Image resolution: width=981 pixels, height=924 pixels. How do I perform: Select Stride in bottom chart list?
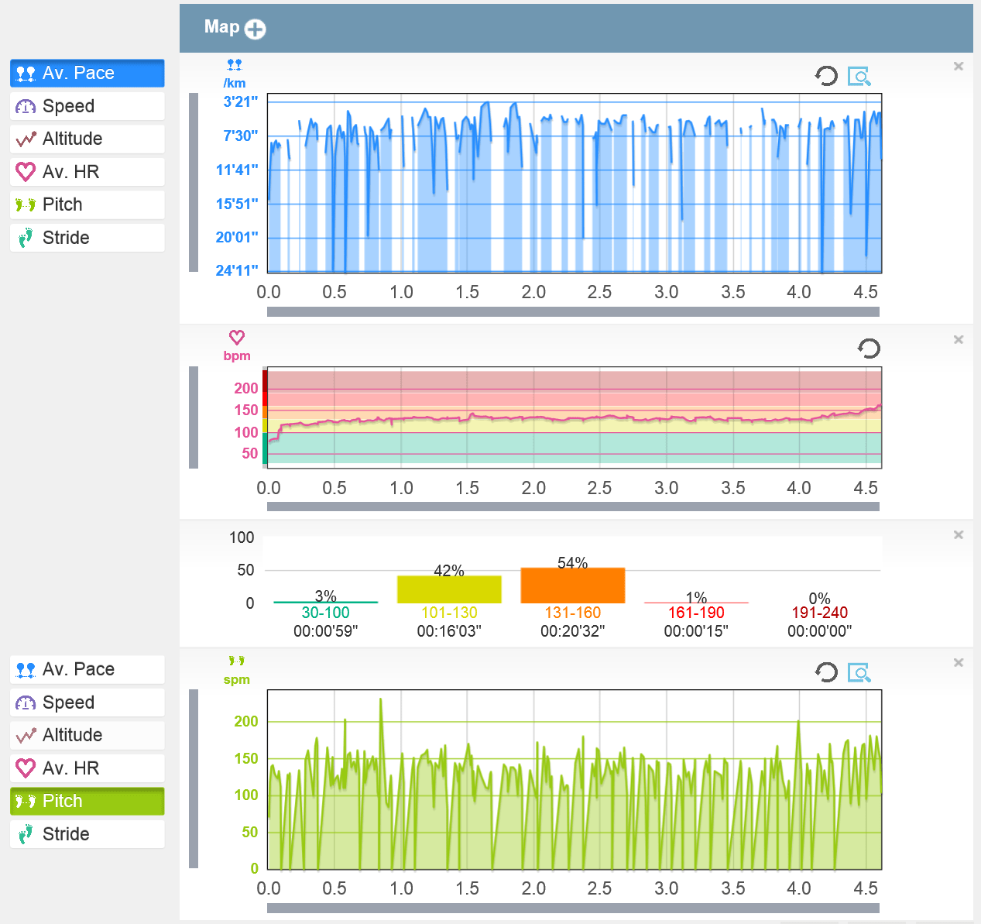click(x=87, y=834)
